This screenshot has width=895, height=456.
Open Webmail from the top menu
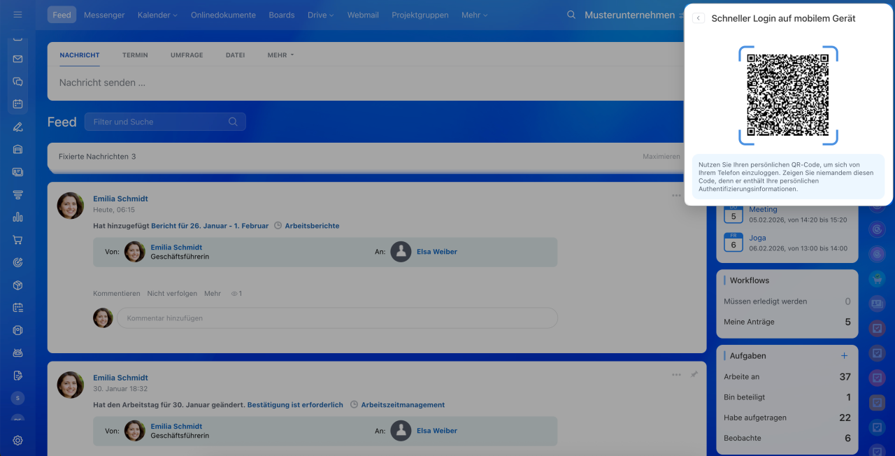point(363,15)
